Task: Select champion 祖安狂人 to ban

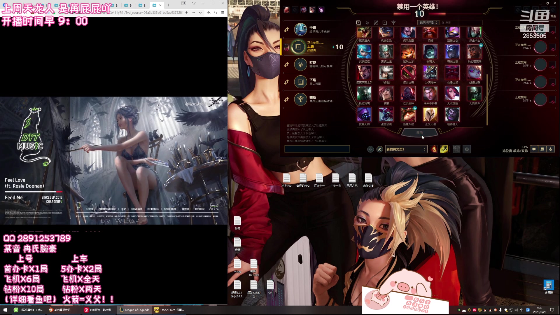Action: point(452,115)
